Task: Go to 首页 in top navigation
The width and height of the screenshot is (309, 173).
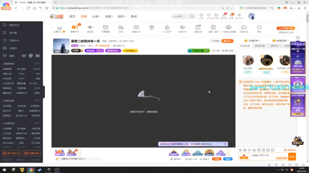Action: pos(72,17)
